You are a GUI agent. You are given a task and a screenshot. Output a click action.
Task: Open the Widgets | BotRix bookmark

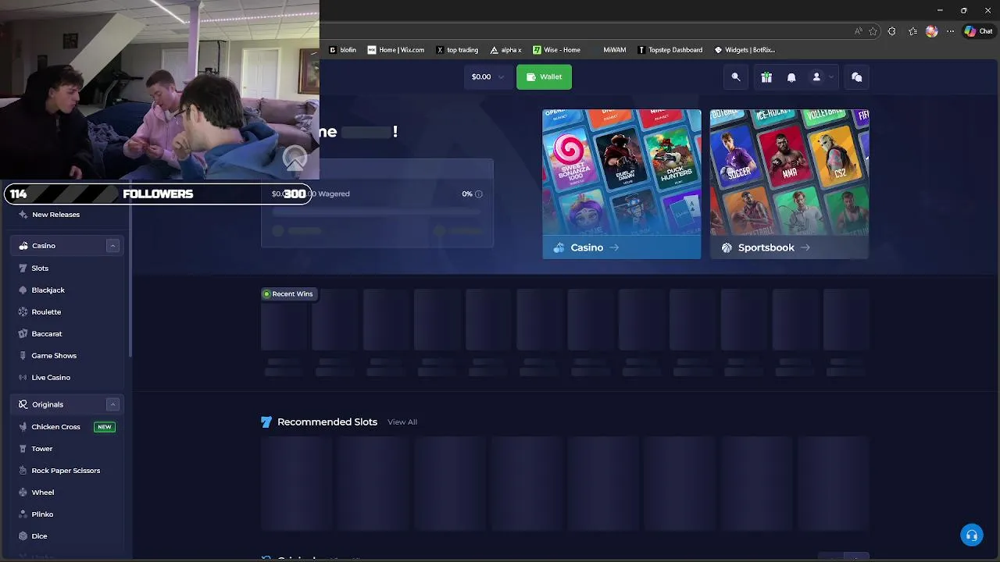click(745, 50)
